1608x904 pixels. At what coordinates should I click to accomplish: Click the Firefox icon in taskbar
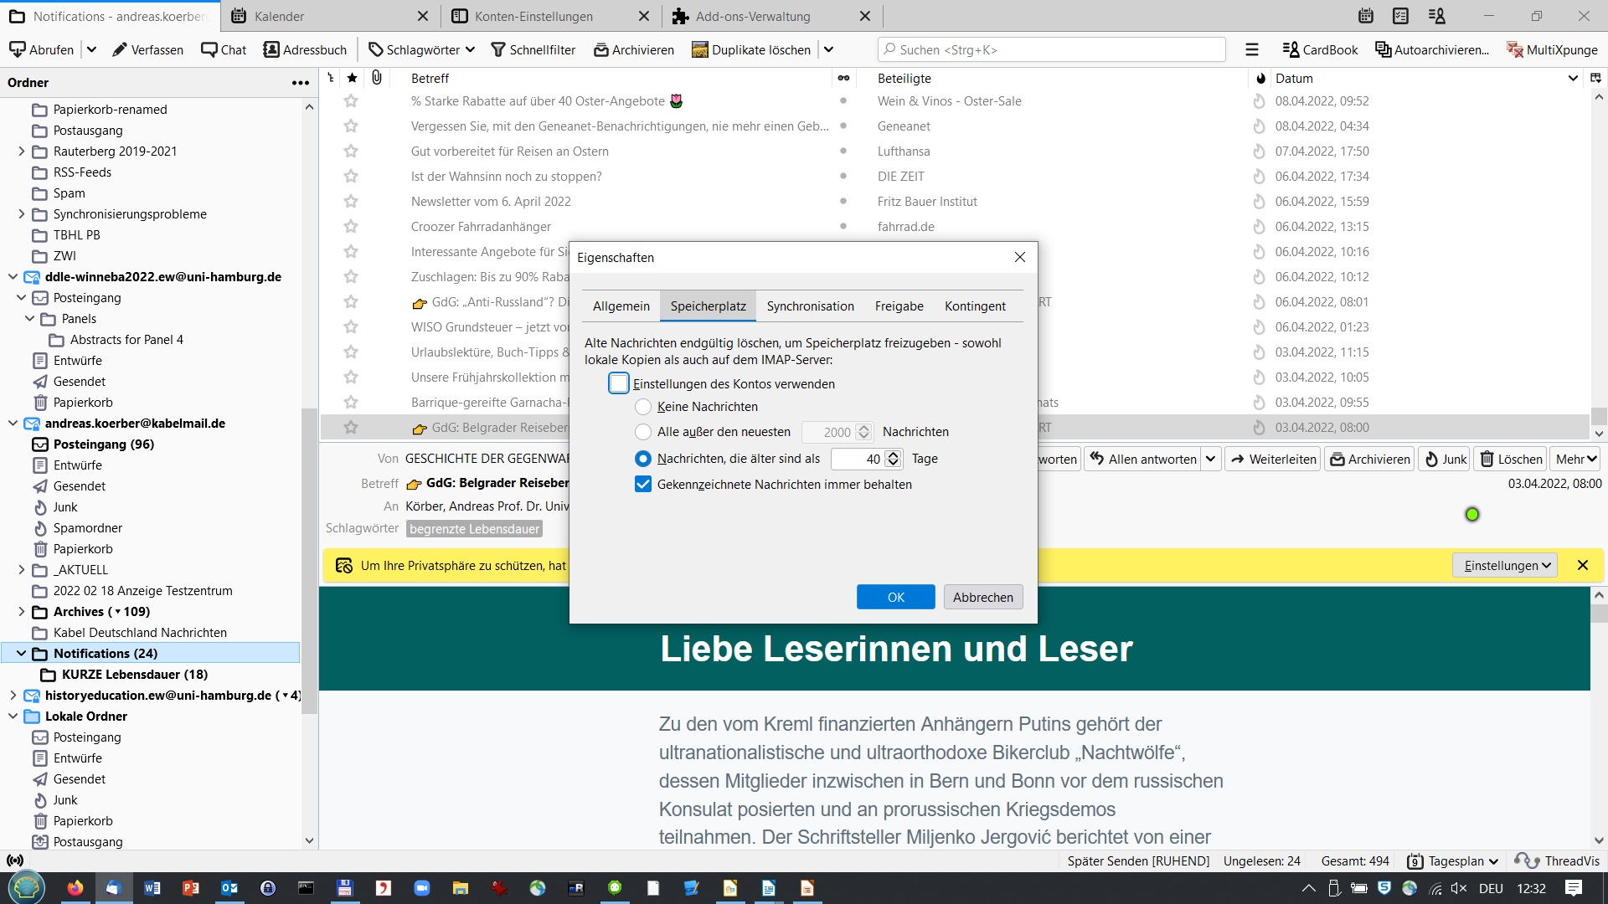75,888
